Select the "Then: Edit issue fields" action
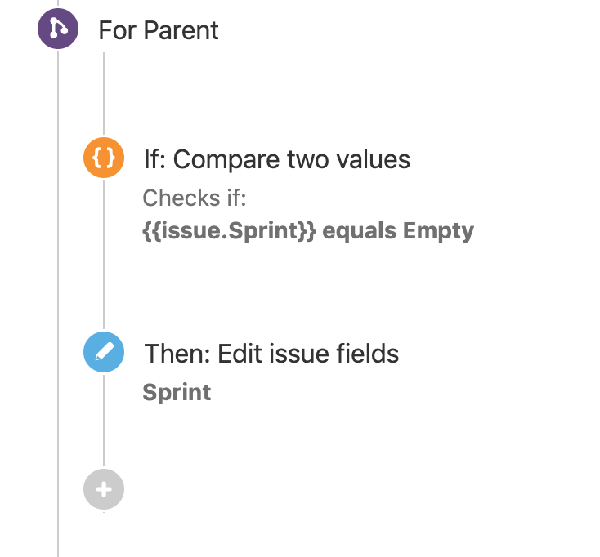This screenshot has width=600, height=557. pos(271,354)
